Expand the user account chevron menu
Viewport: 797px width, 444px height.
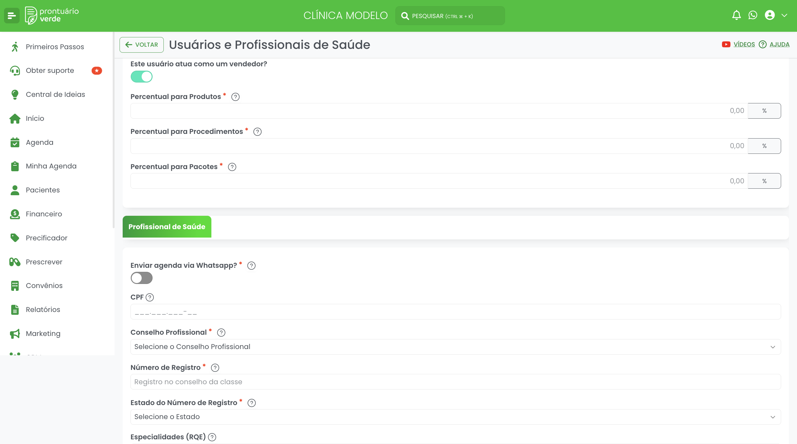(x=785, y=15)
